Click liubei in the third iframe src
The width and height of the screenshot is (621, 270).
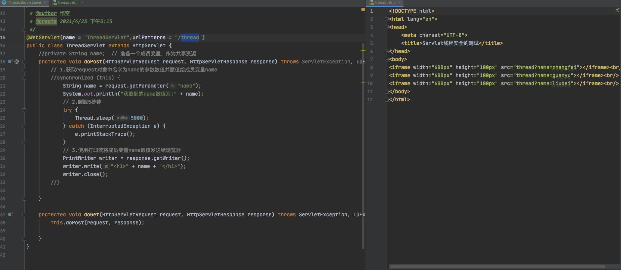[x=561, y=84]
